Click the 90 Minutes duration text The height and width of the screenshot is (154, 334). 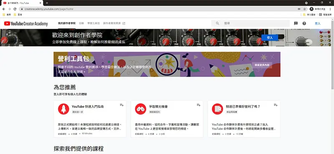coord(87,134)
